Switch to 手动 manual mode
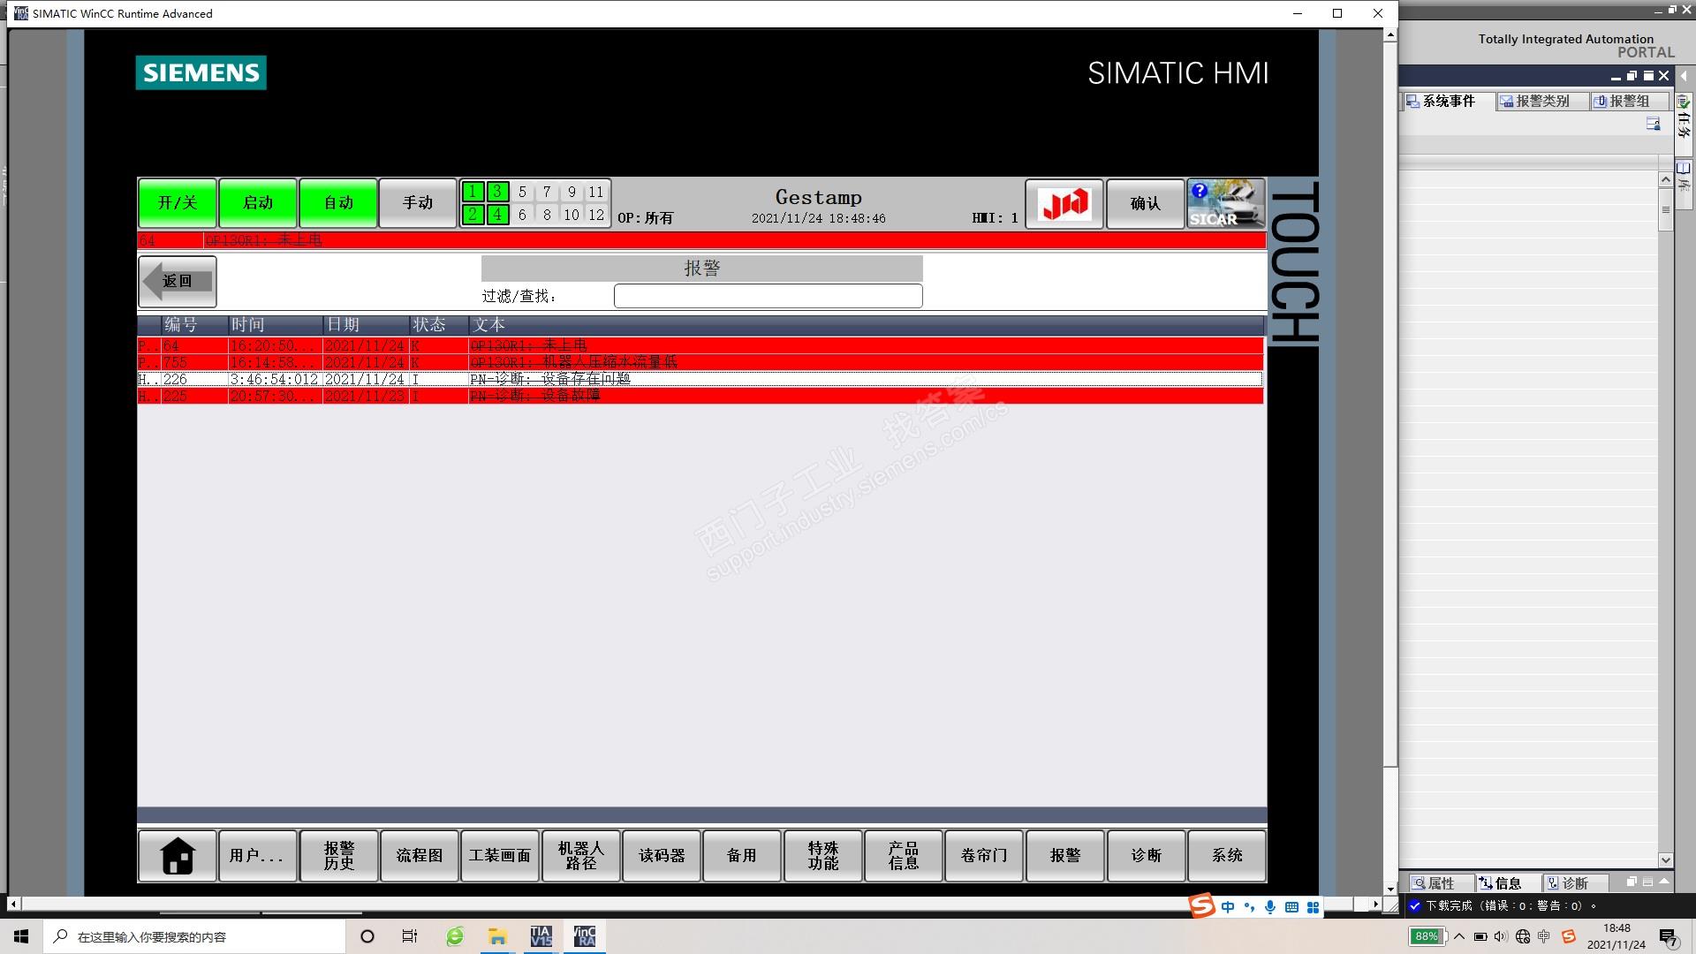The image size is (1696, 954). point(418,203)
